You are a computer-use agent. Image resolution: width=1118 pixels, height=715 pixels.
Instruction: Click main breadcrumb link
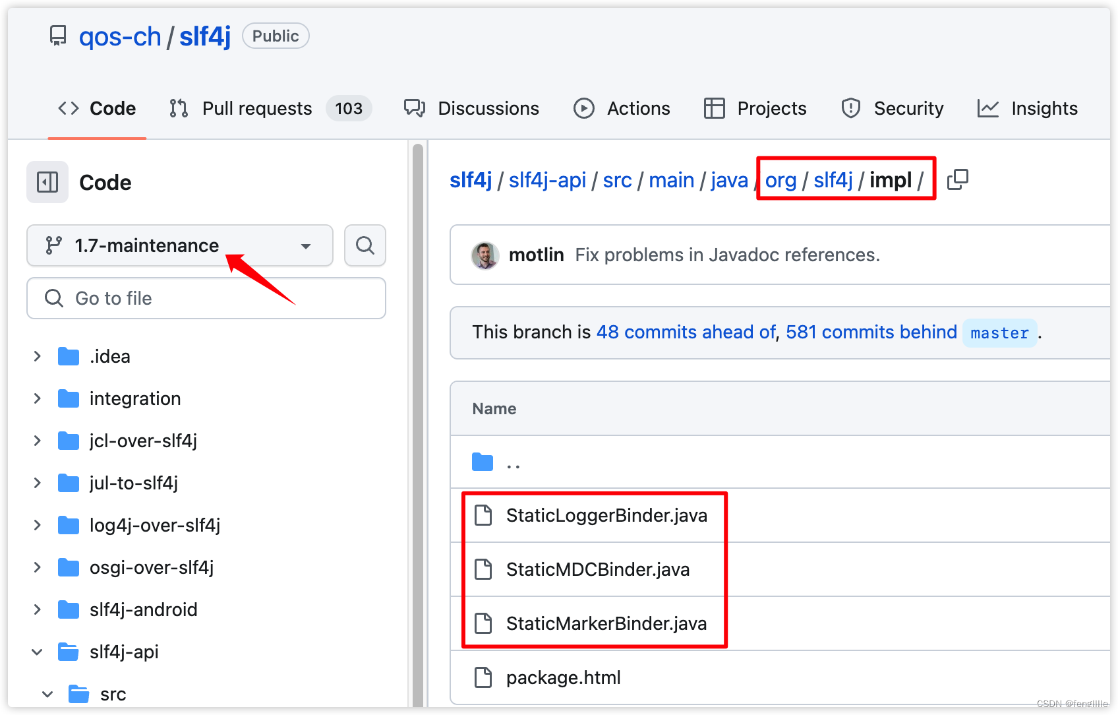pos(671,180)
